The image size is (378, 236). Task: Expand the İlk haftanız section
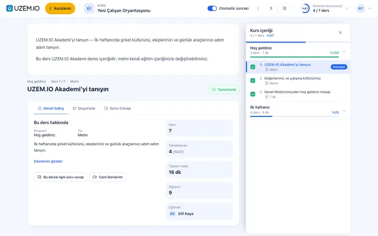point(344,111)
